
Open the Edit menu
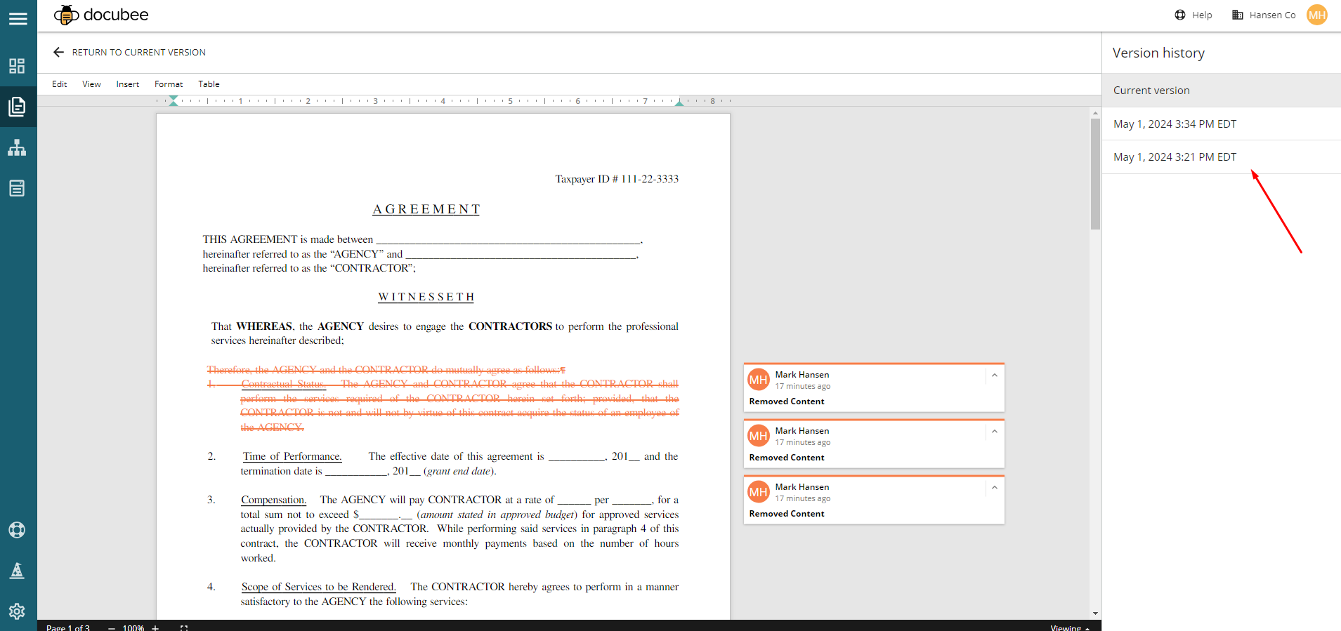pos(60,84)
